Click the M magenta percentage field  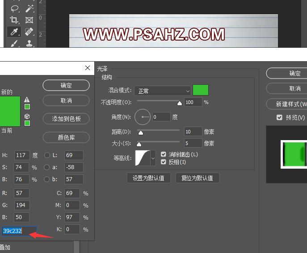pyautogui.click(x=72, y=205)
